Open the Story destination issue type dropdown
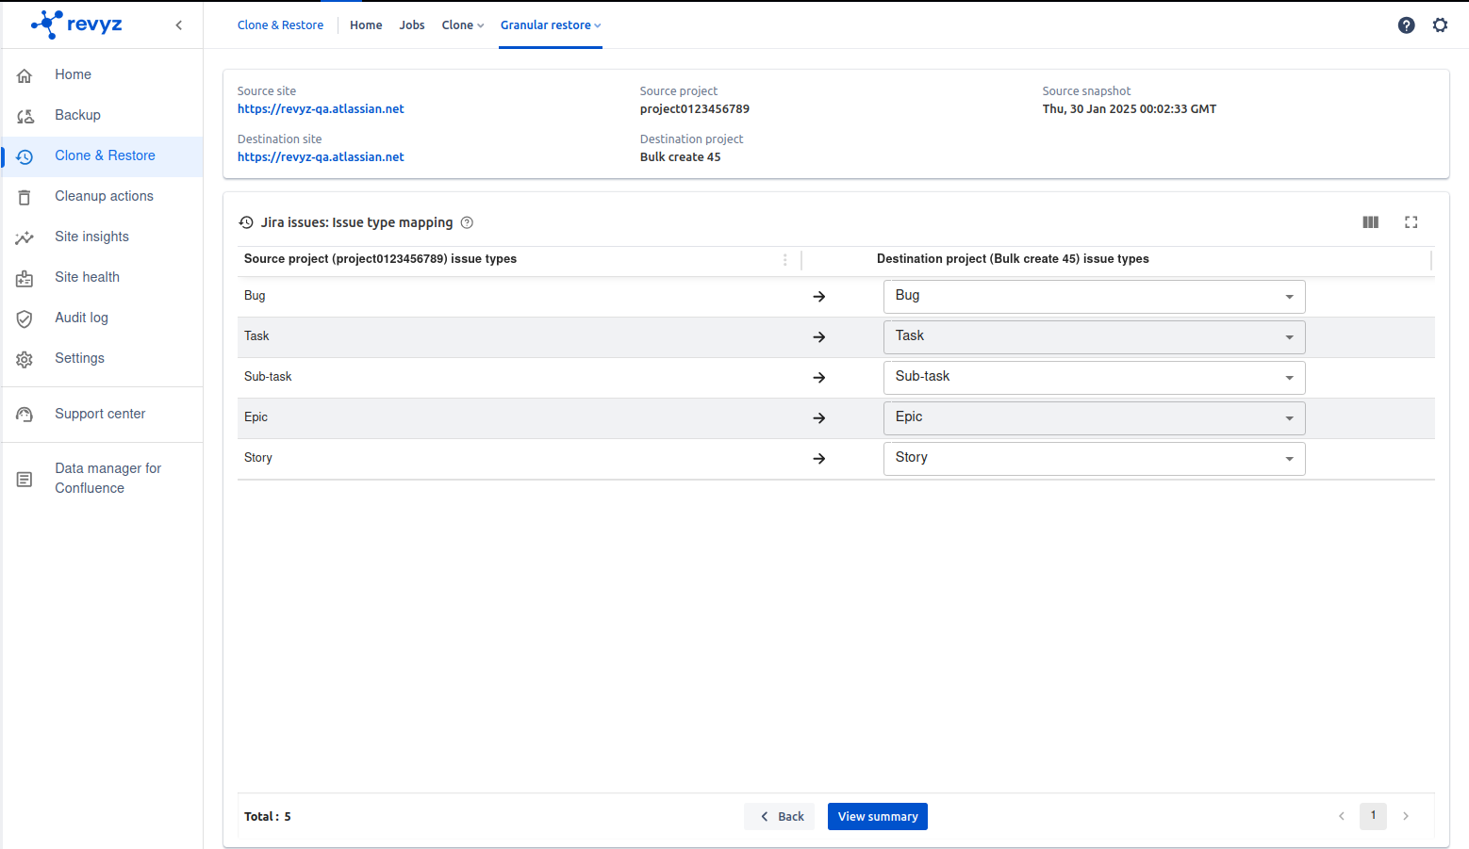This screenshot has width=1469, height=849. coord(1094,459)
